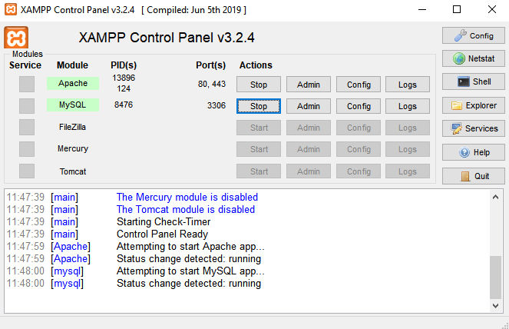Click MySQL port value 3306

pyautogui.click(x=216, y=105)
